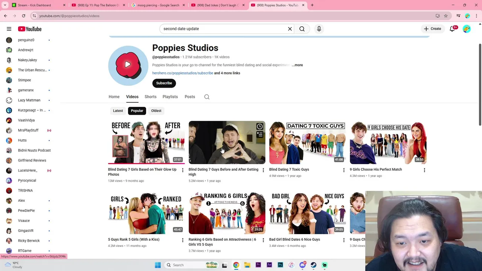
Task: Open the channel Home tab
Action: pyautogui.click(x=114, y=97)
